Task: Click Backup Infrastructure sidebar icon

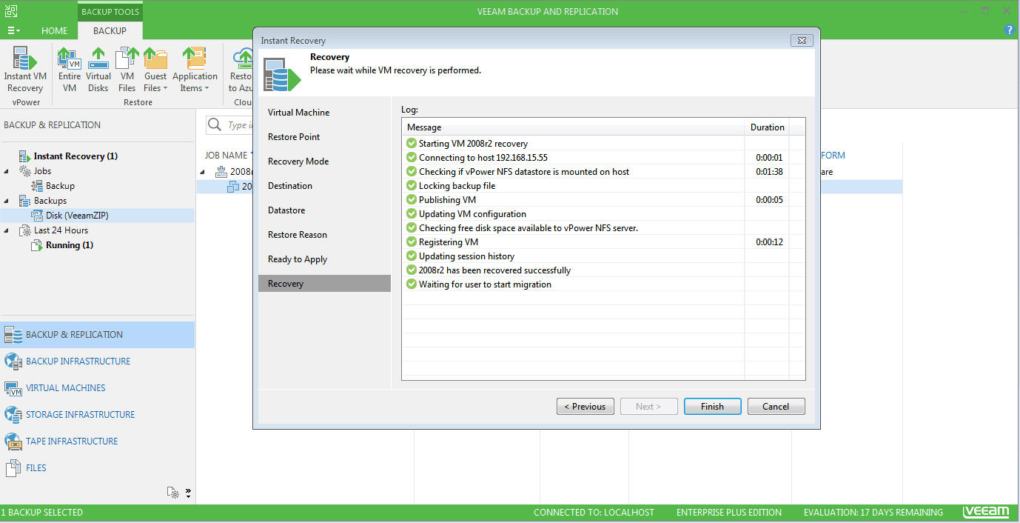Action: point(13,362)
